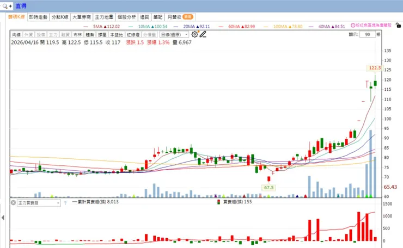Click the pink info circle icon
Viewport: 403px width, 248px height.
pos(353,25)
